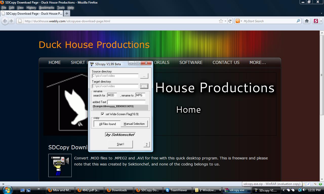Click the Source directory path field

[115, 76]
